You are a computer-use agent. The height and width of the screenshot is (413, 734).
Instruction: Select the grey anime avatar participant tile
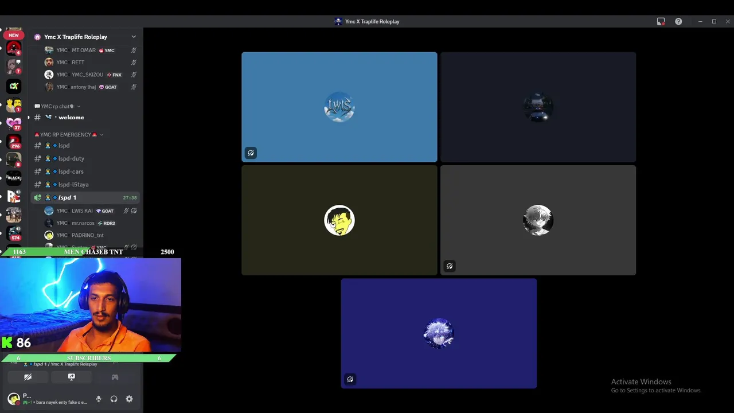538,220
